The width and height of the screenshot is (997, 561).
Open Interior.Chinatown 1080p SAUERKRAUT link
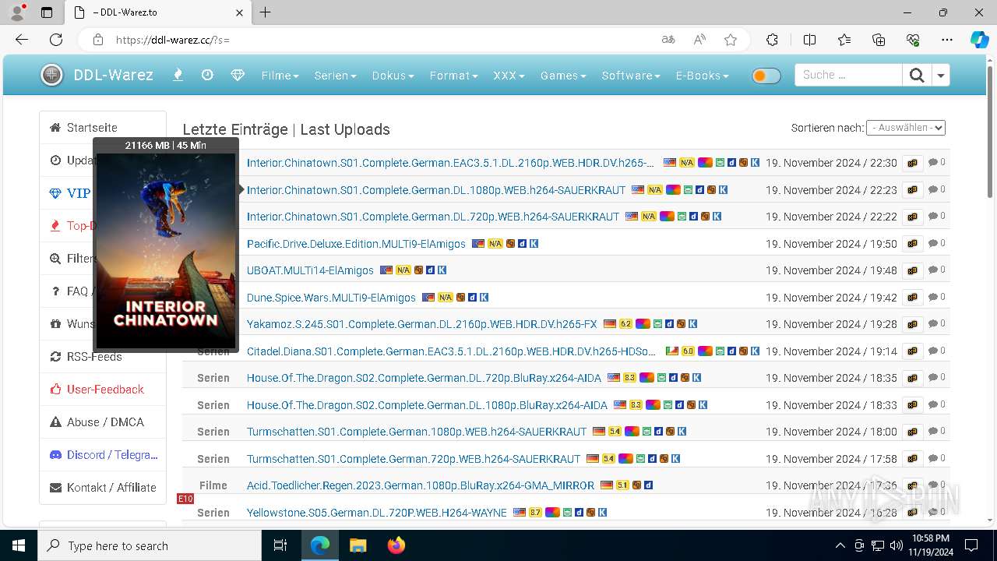tap(436, 190)
